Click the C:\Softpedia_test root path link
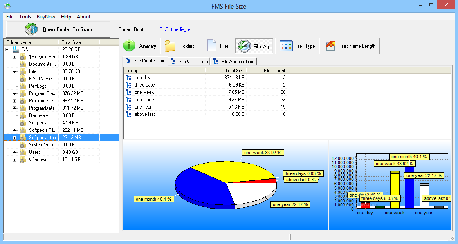Viewport: 458px width, 244px height. click(176, 29)
